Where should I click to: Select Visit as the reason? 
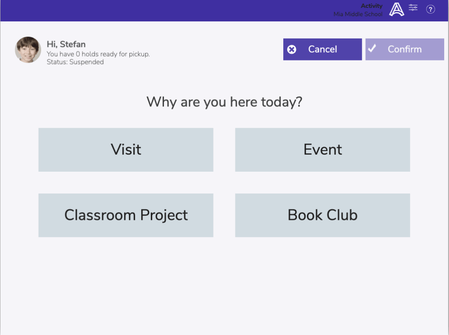126,150
